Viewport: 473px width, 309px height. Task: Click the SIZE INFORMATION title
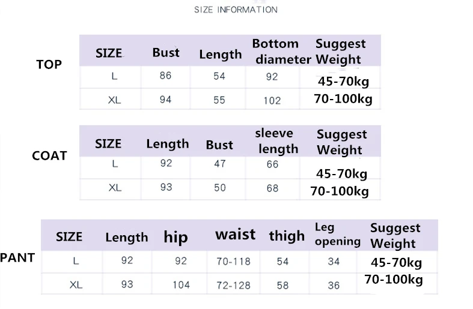[x=236, y=10]
